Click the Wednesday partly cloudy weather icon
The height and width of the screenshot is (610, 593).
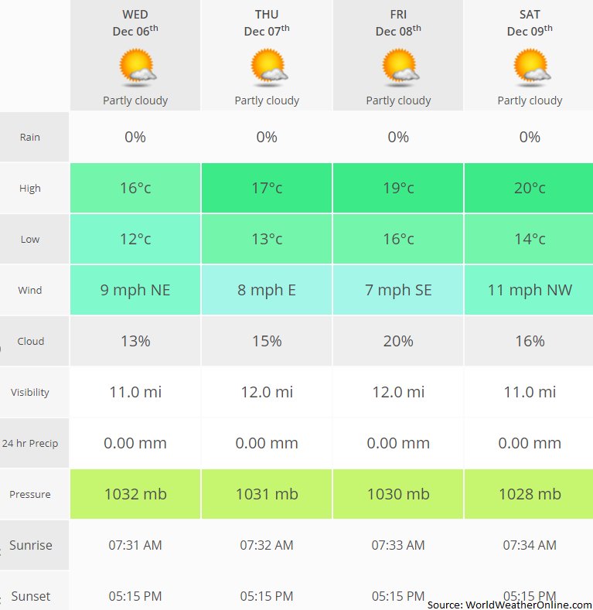(x=138, y=67)
